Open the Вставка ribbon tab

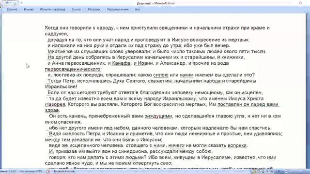pos(29,9)
